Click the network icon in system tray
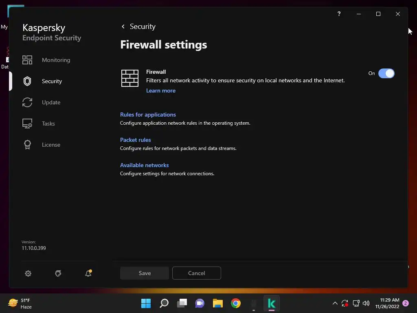 (x=356, y=303)
